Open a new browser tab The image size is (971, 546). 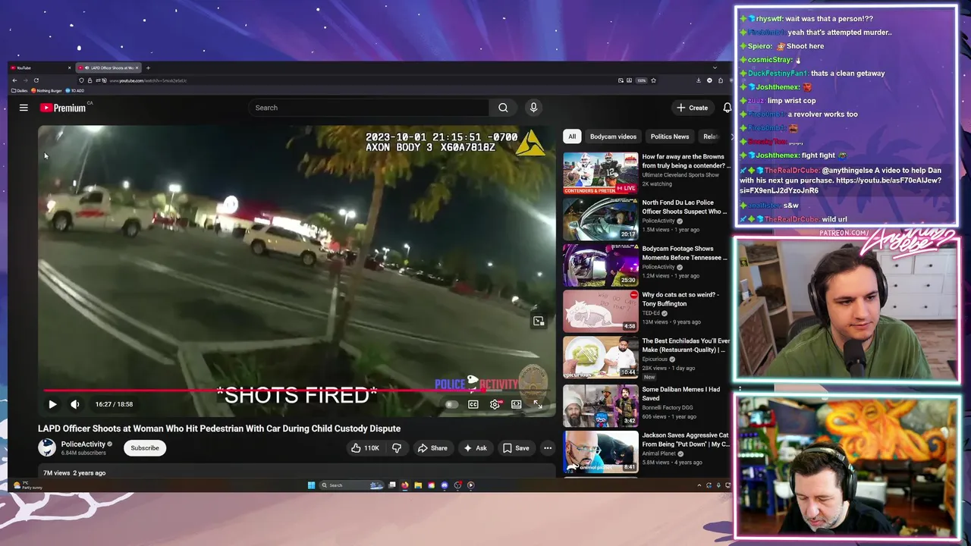(148, 67)
